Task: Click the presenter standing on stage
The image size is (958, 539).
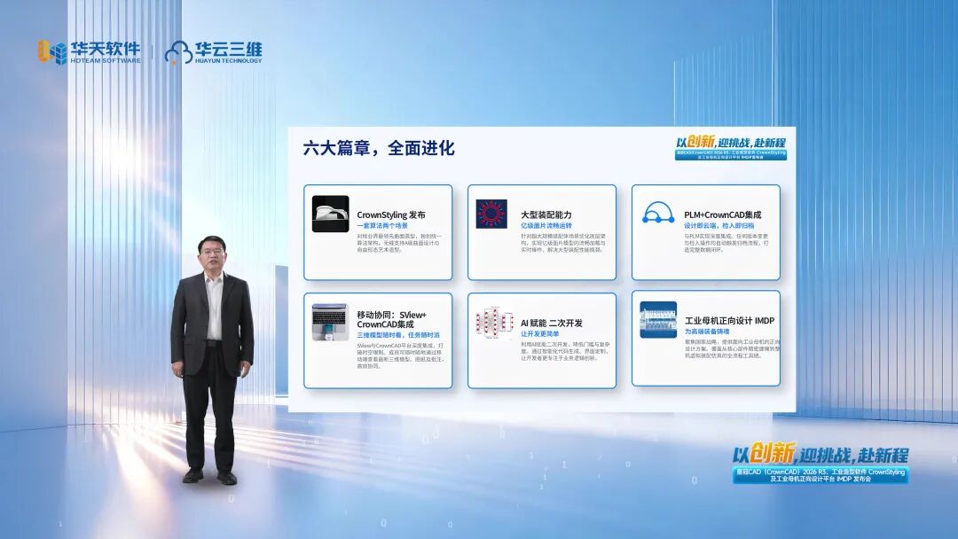Action: tap(211, 355)
